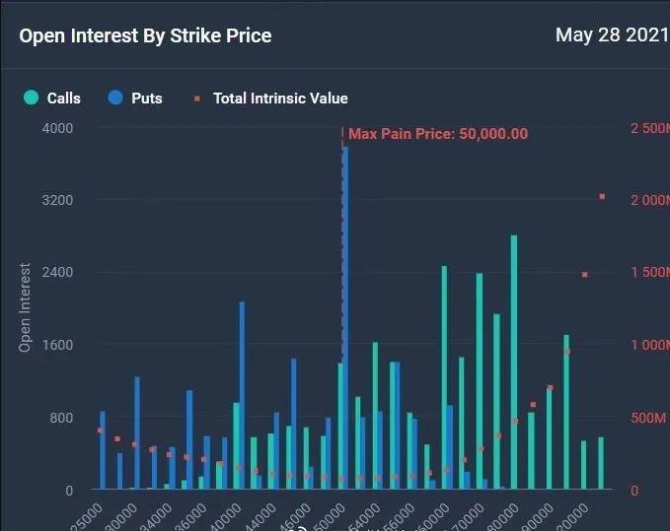
Task: Toggle the Puts legend circle
Action: 115,98
